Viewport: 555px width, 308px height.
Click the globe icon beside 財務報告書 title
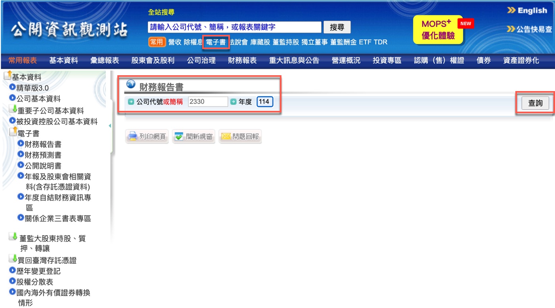(x=131, y=85)
